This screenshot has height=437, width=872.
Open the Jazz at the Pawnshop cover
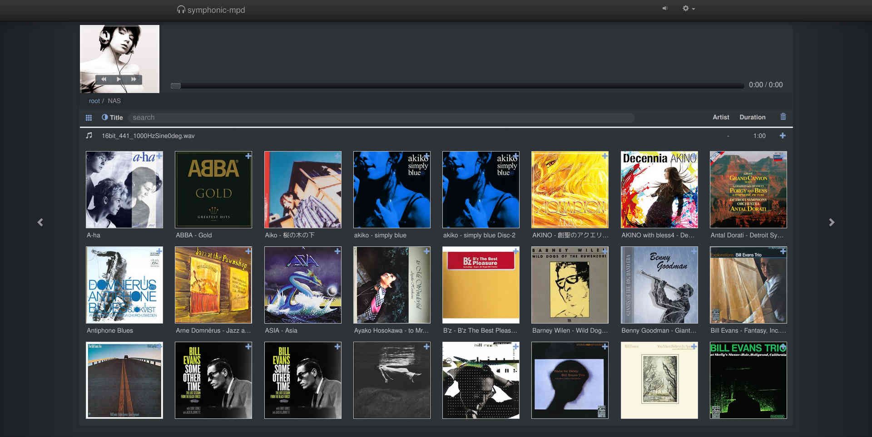[213, 285]
